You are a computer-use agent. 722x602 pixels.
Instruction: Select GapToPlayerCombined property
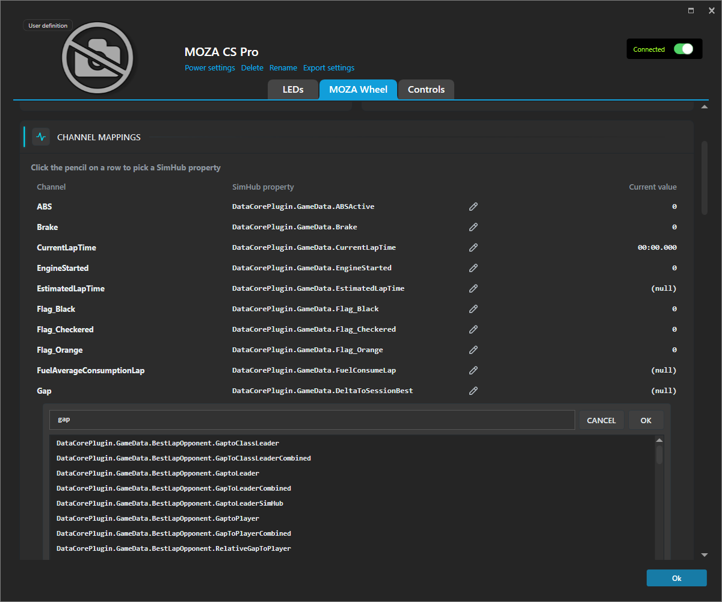[x=353, y=533]
